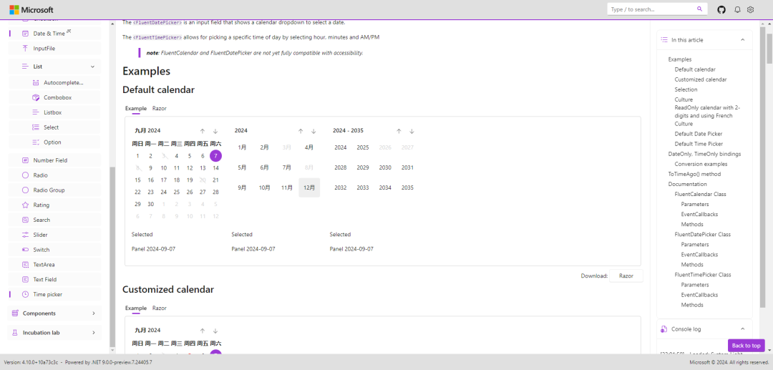Click the notifications bell icon
Image resolution: width=773 pixels, height=370 pixels.
pos(737,9)
